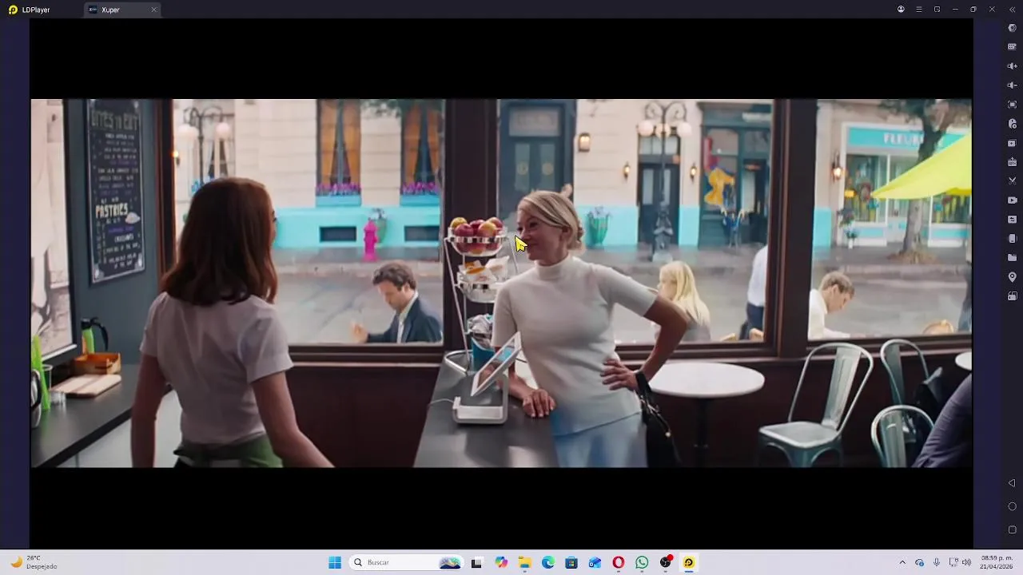Click the video playback area
The width and height of the screenshot is (1023, 575).
click(x=501, y=283)
